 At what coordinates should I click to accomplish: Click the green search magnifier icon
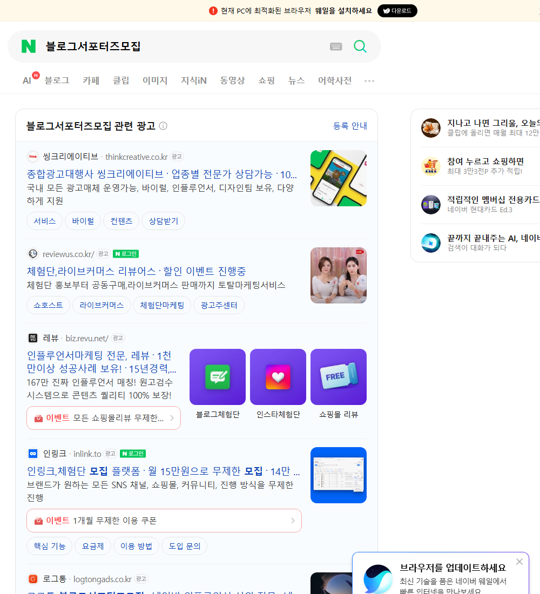(360, 46)
